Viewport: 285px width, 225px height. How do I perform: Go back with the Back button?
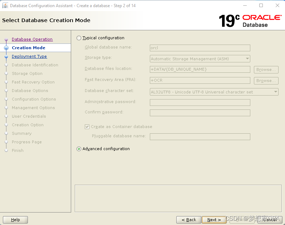[189, 220]
